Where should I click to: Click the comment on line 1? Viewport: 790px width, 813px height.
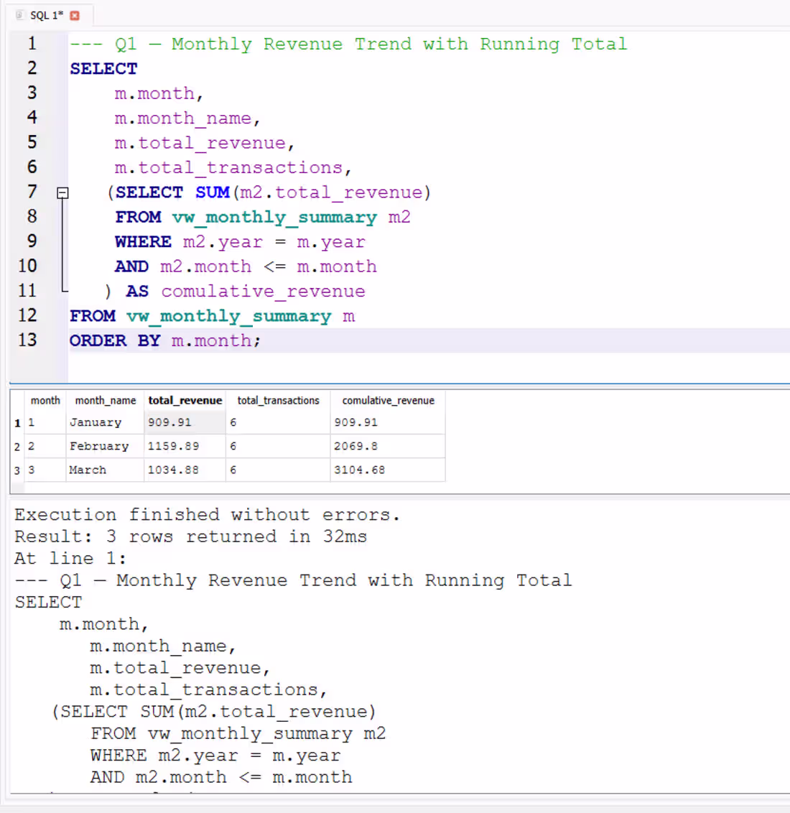(x=348, y=44)
